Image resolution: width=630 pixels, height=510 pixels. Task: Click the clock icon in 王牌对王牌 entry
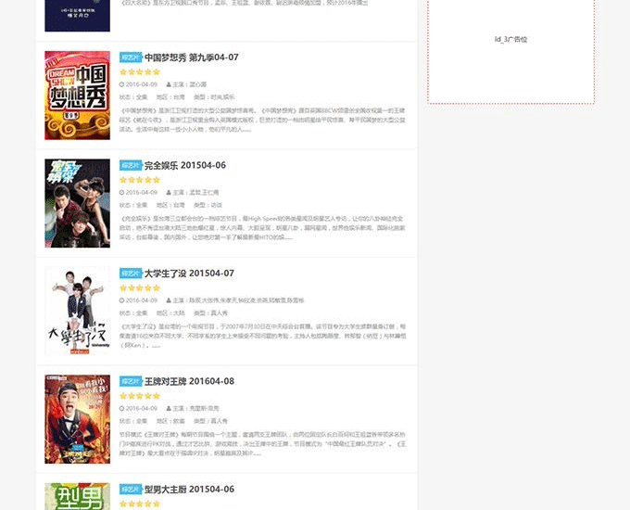tap(121, 409)
